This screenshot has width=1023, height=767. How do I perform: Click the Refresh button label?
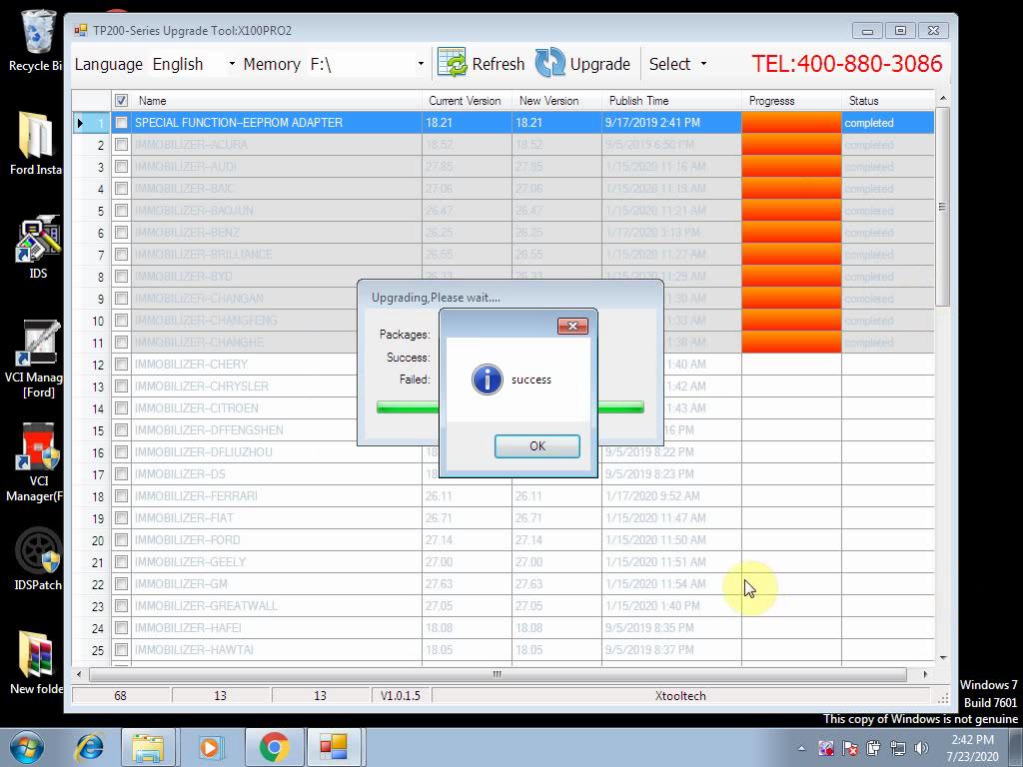point(499,64)
